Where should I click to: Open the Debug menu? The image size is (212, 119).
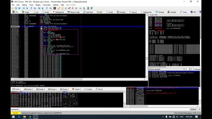coord(24,5)
